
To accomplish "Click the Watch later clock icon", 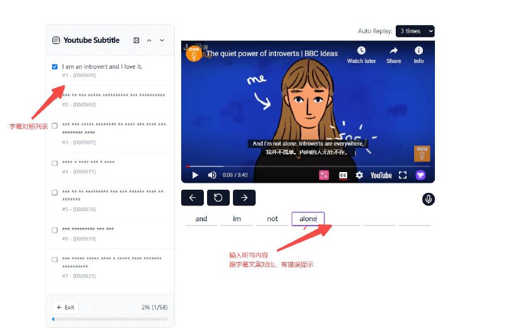I will [x=361, y=50].
